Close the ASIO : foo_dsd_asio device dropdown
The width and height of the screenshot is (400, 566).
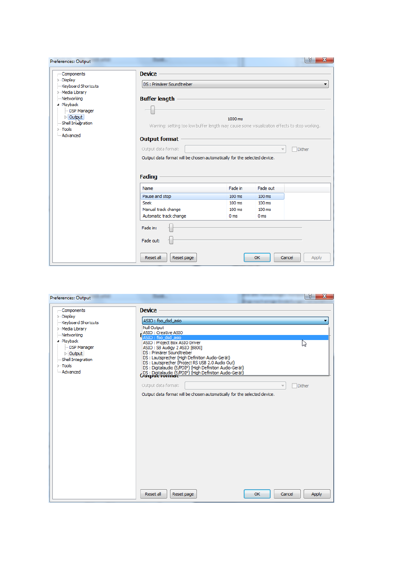(x=235, y=321)
